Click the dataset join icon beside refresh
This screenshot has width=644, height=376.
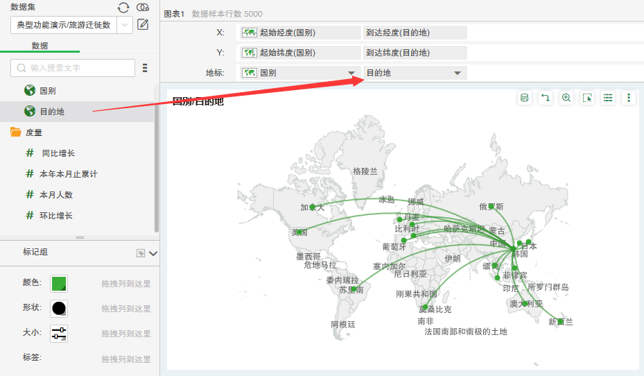click(143, 8)
